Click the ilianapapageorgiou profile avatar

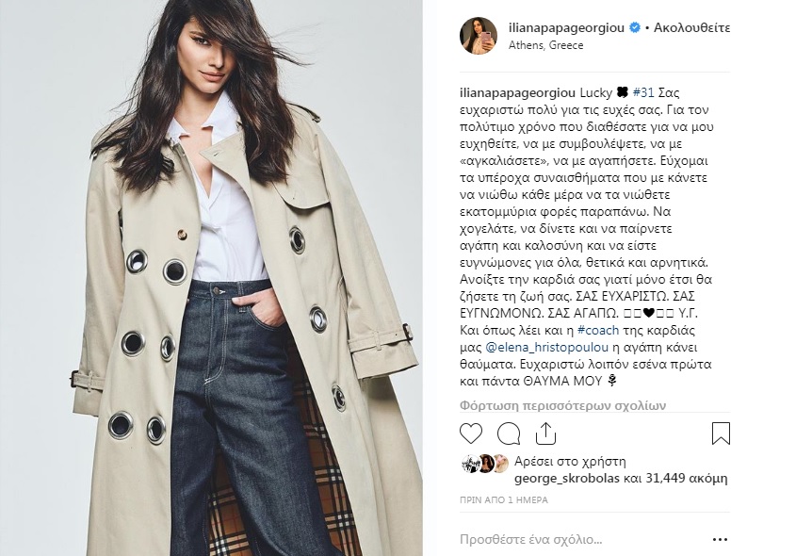(x=478, y=35)
